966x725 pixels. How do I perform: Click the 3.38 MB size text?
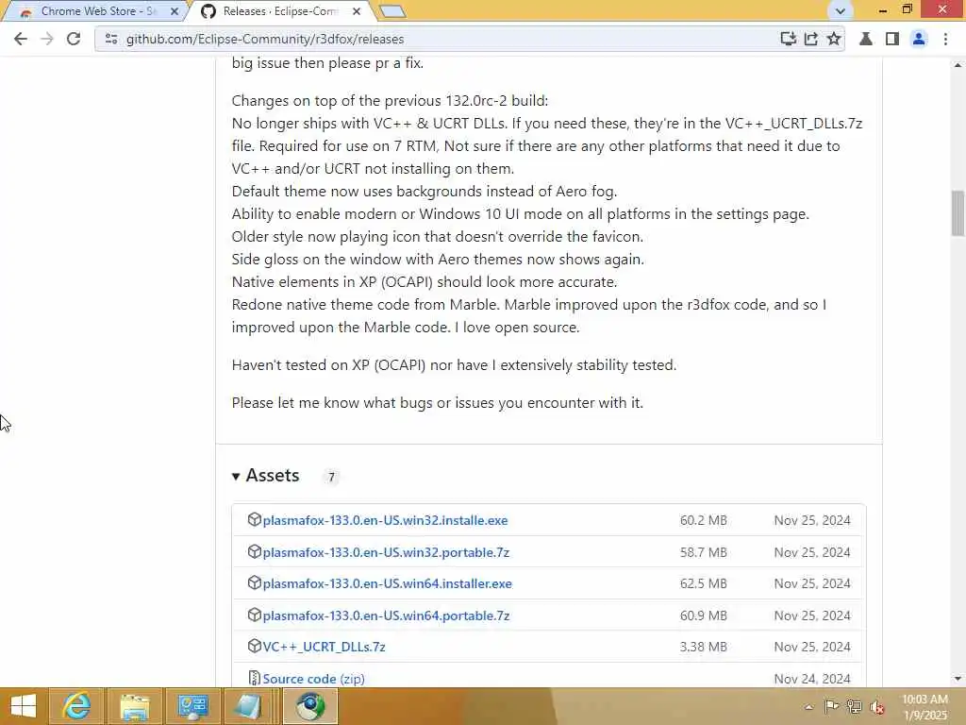click(x=704, y=647)
